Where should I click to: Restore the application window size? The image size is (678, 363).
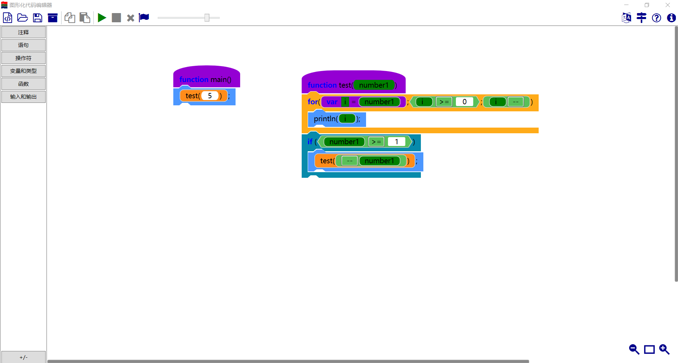[647, 5]
